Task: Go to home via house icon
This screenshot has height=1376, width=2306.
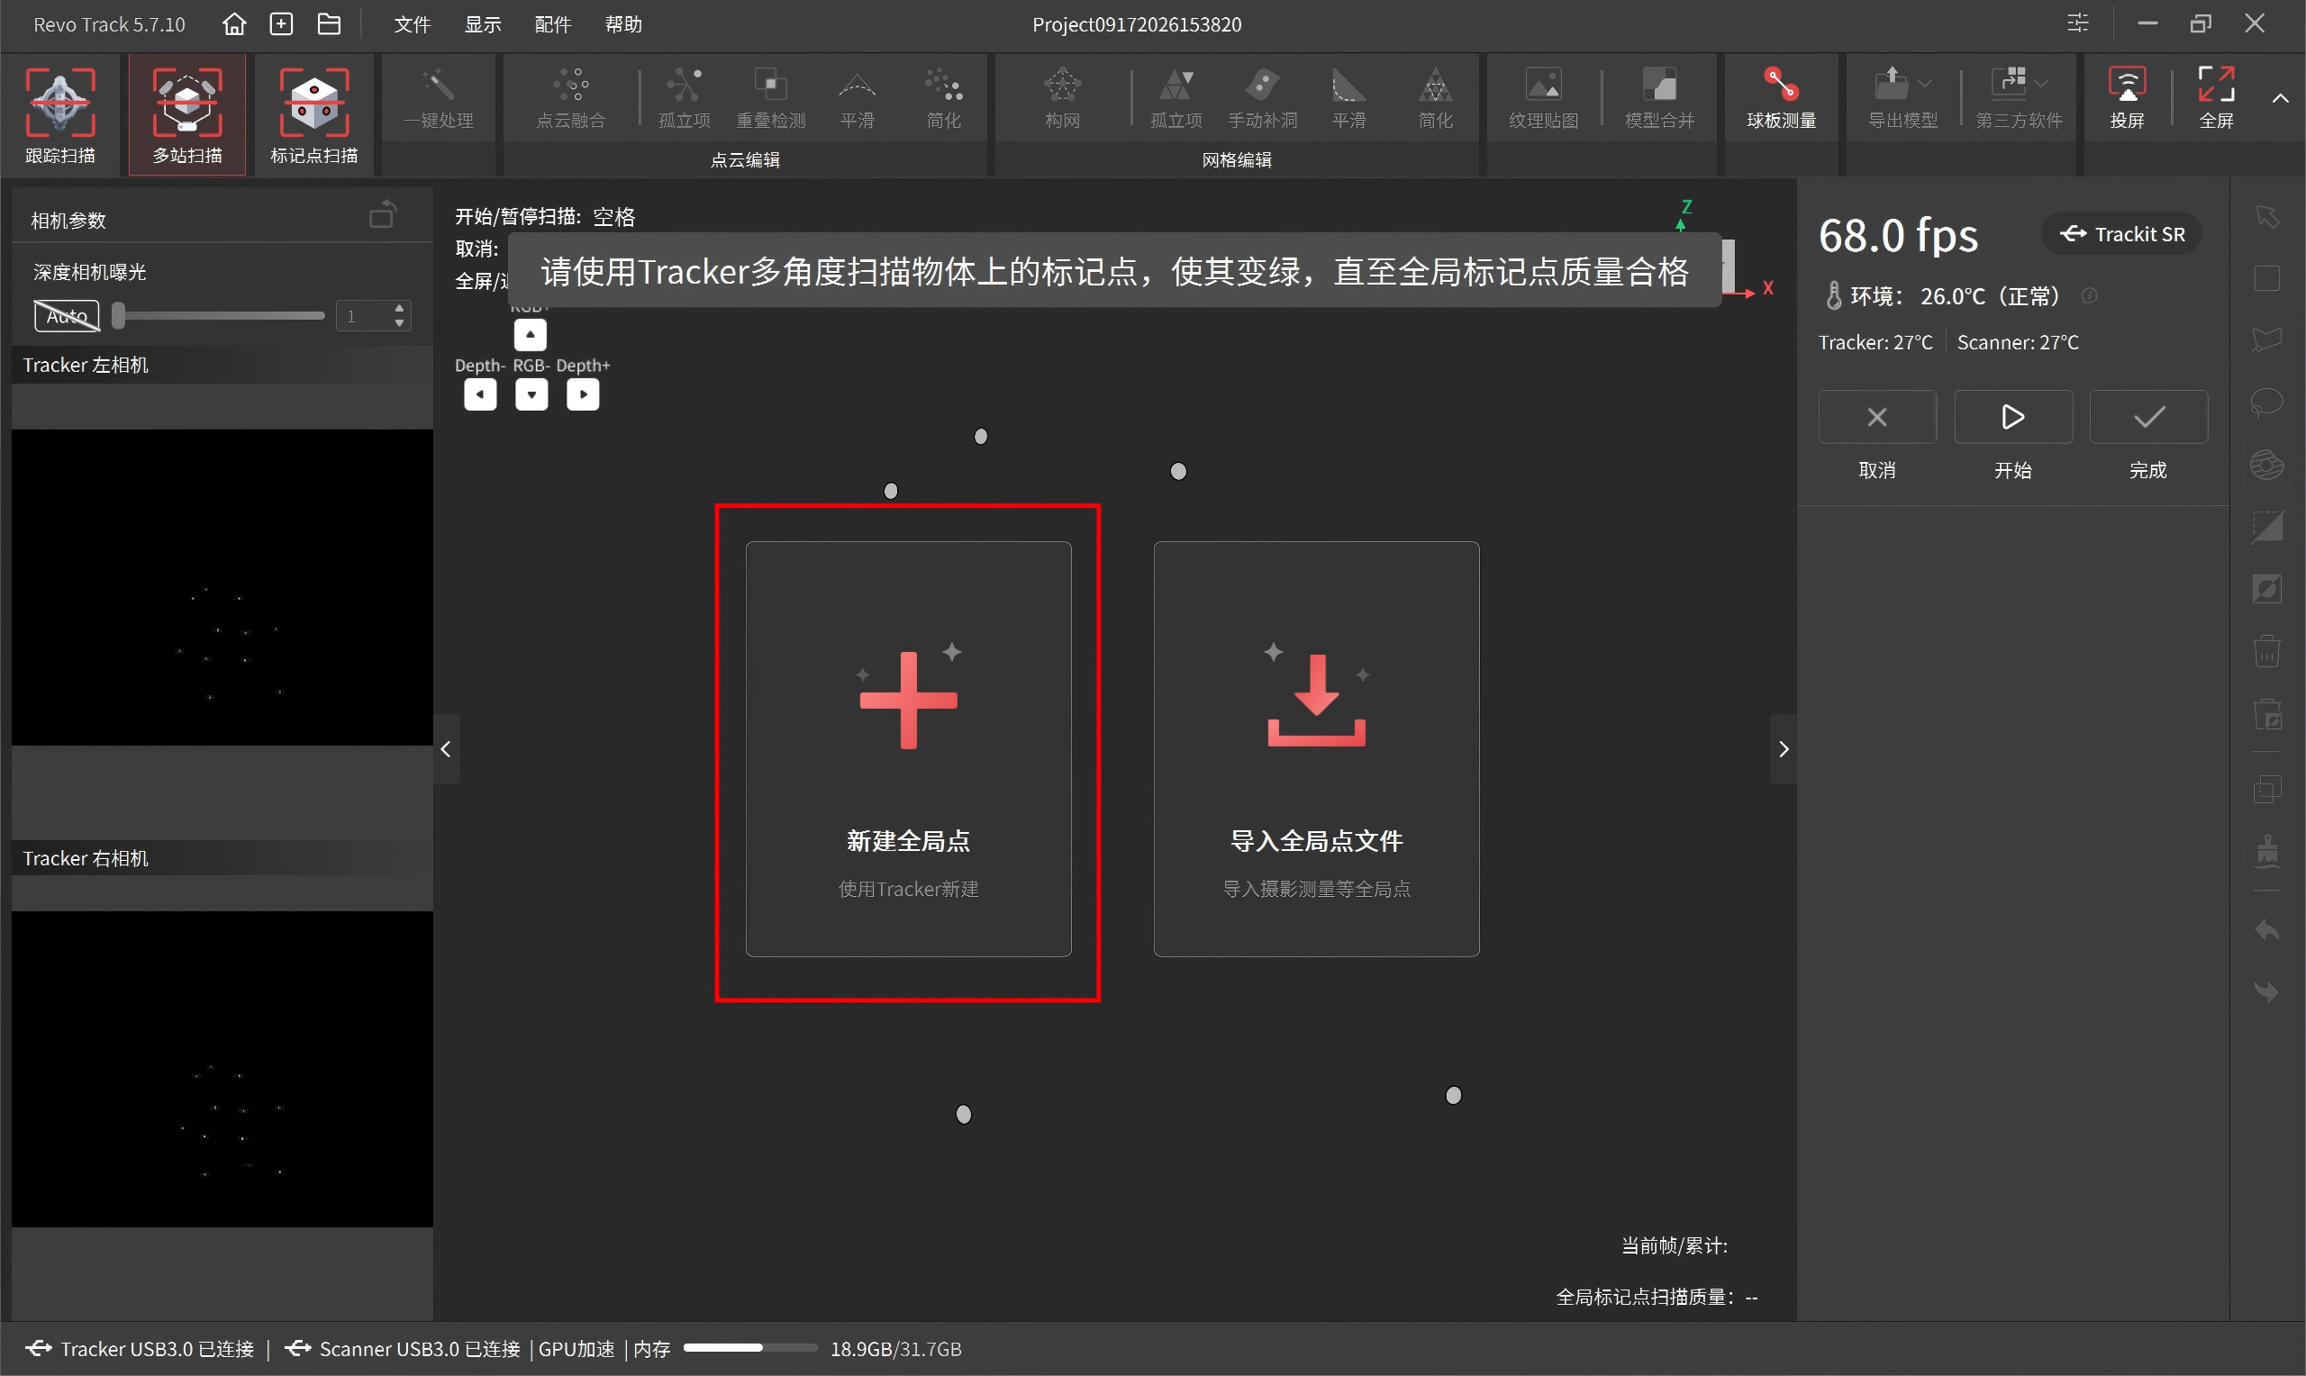Action: 234,24
